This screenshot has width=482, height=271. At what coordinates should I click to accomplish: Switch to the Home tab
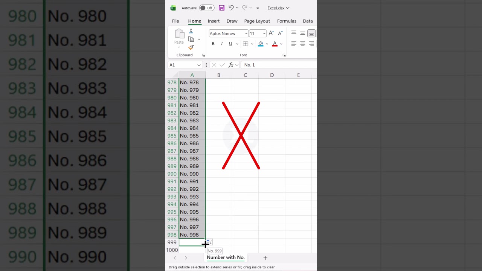[x=195, y=21]
